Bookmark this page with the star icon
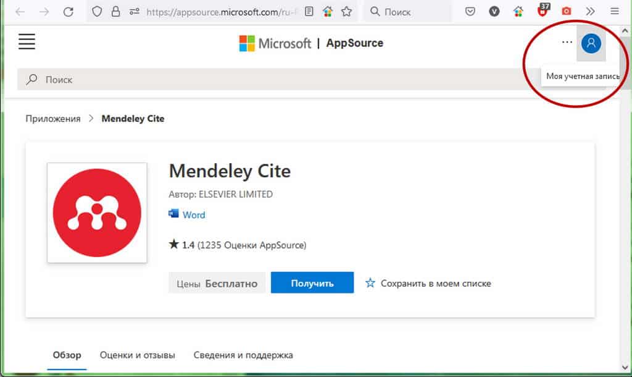 click(x=346, y=12)
